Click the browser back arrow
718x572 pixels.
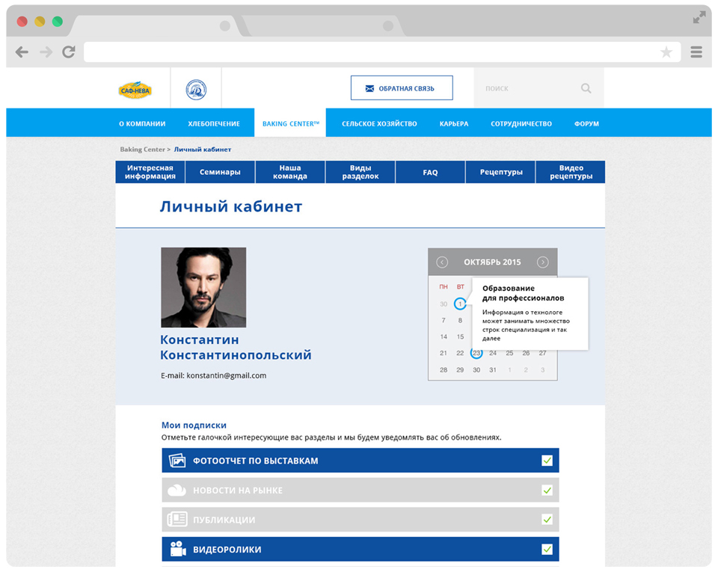click(x=22, y=52)
